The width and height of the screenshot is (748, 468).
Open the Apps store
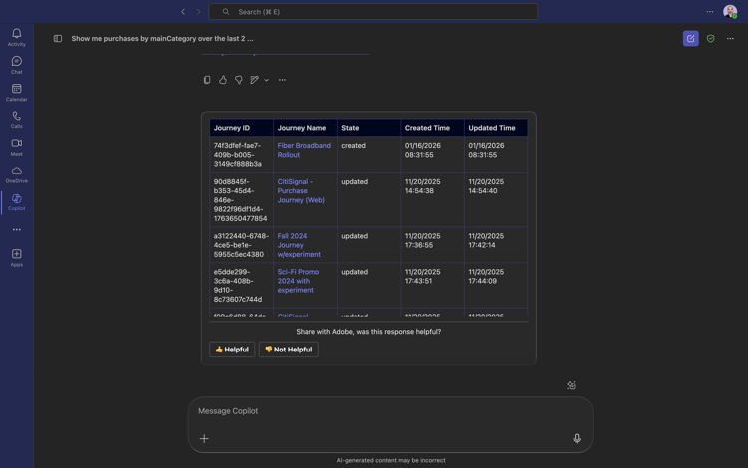pos(17,258)
